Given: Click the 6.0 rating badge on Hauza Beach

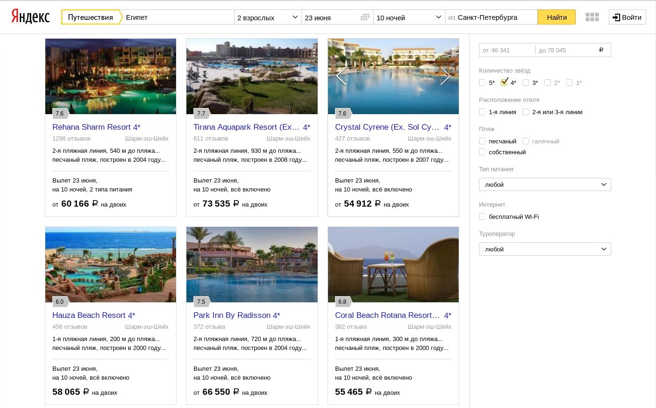Looking at the screenshot, I should coord(60,301).
